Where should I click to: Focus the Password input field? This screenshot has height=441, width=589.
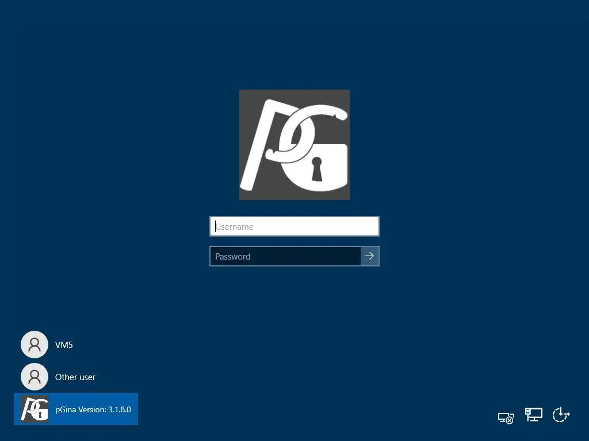tap(285, 256)
